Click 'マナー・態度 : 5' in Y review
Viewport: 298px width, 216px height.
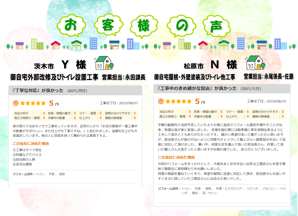click(x=91, y=113)
